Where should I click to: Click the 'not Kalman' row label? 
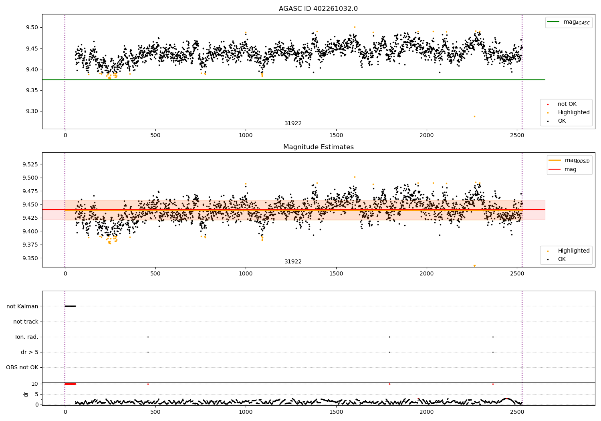coord(22,306)
